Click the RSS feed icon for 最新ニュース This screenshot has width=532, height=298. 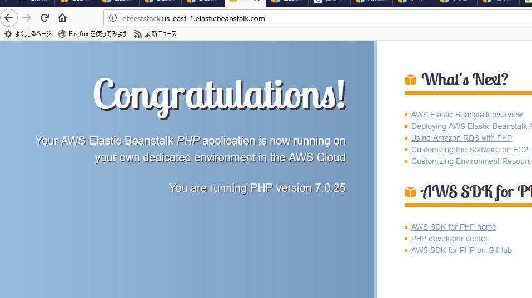137,34
